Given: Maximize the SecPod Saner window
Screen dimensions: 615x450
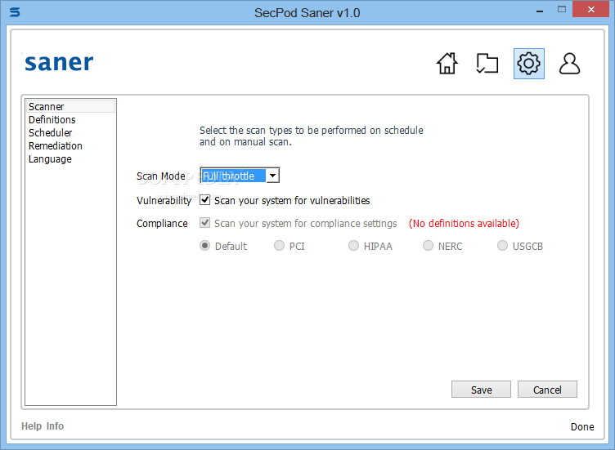Looking at the screenshot, I should tap(562, 10).
